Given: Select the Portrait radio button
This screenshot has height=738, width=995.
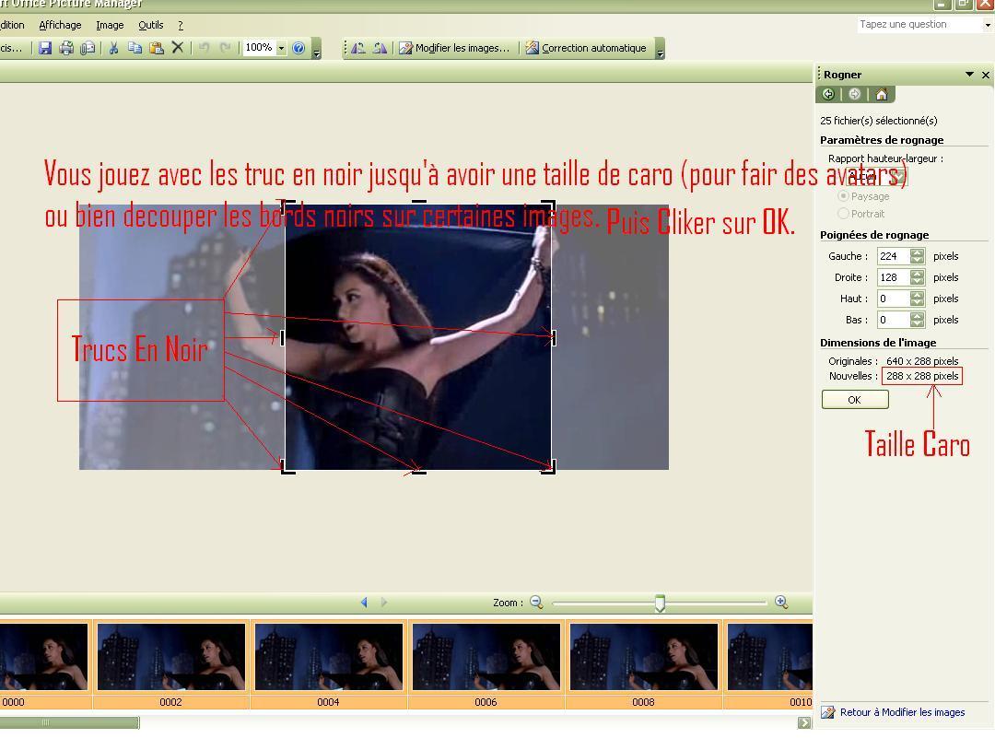Looking at the screenshot, I should [843, 213].
